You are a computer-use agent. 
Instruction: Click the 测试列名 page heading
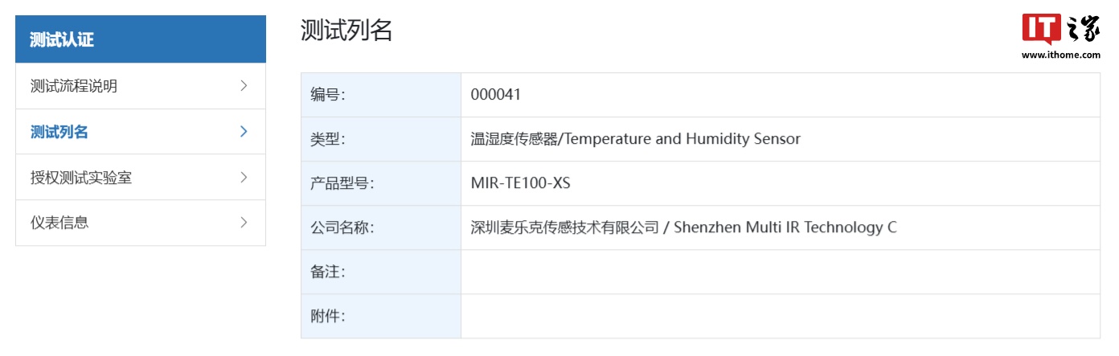point(346,31)
